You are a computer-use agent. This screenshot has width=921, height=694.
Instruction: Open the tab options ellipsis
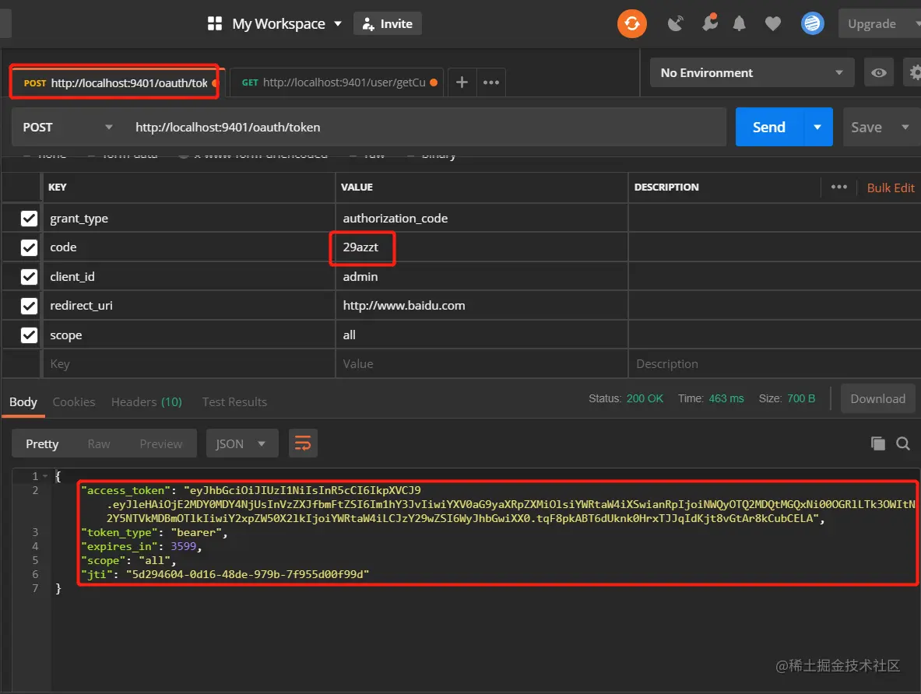click(x=491, y=82)
